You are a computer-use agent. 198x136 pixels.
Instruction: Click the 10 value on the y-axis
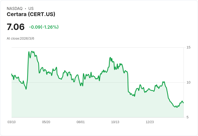189,82
